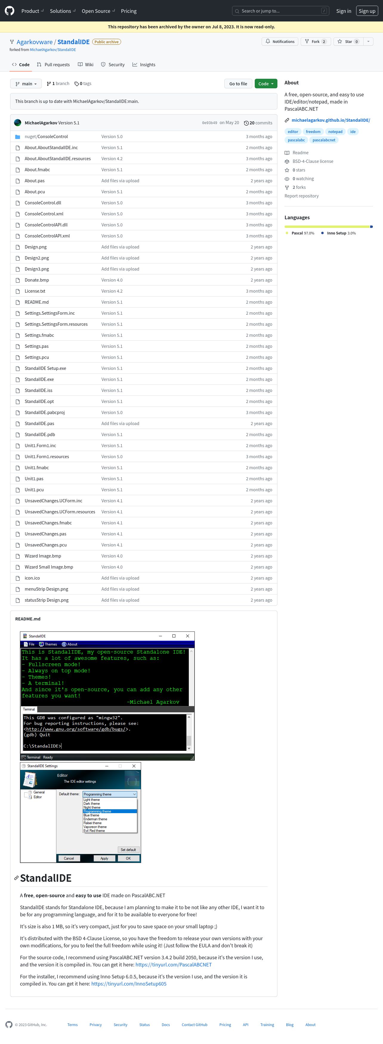The width and height of the screenshot is (383, 1044).
Task: Click the languages bar Pascal segment
Action: 327,227
